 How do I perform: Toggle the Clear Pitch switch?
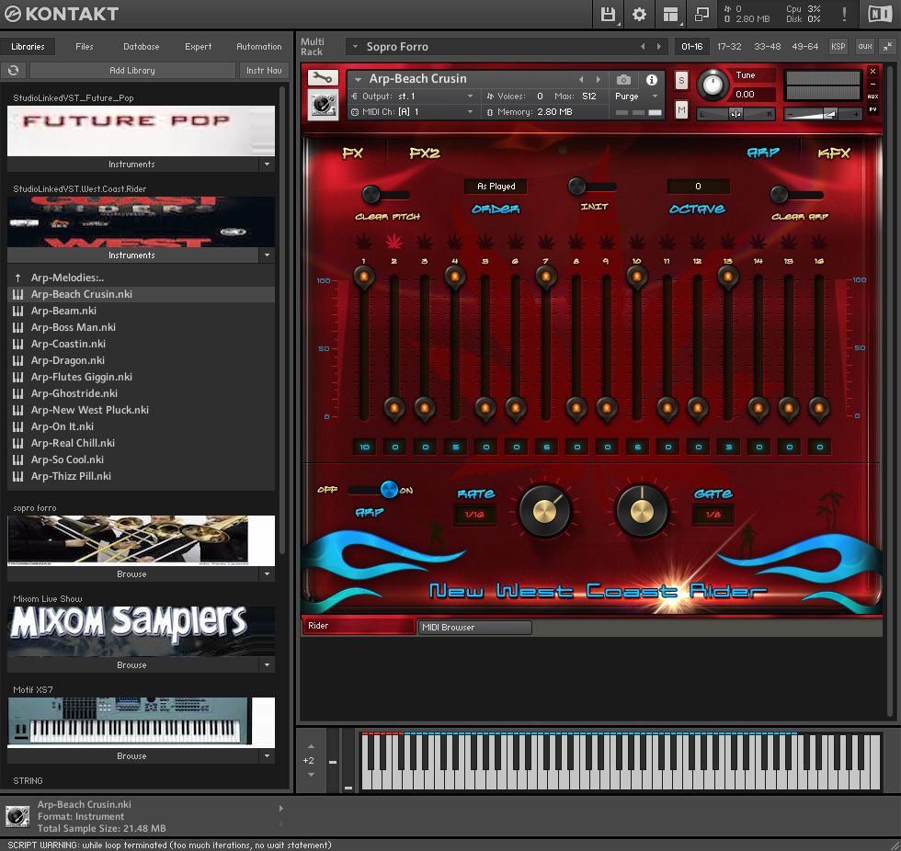click(385, 195)
